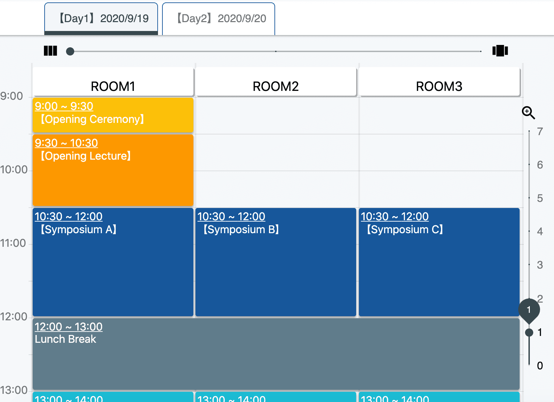Open the 12:00 ~ 13:00 Lunch Break link

click(x=68, y=327)
